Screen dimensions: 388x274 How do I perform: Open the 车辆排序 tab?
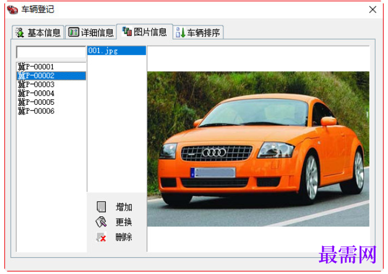point(198,32)
